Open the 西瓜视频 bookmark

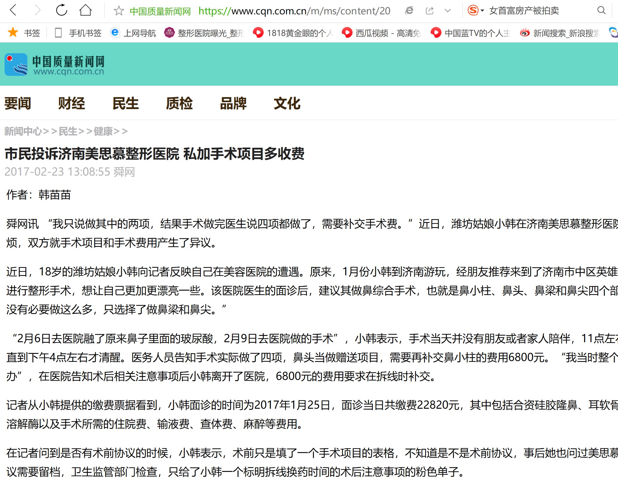tap(382, 33)
